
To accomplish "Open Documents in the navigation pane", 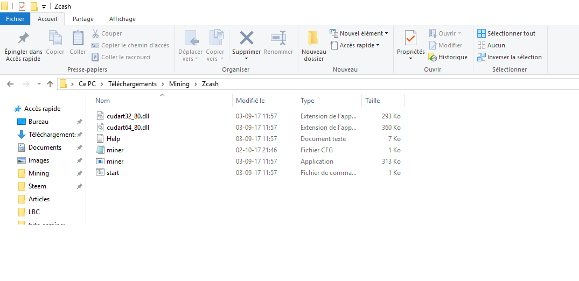I will pyautogui.click(x=45, y=147).
